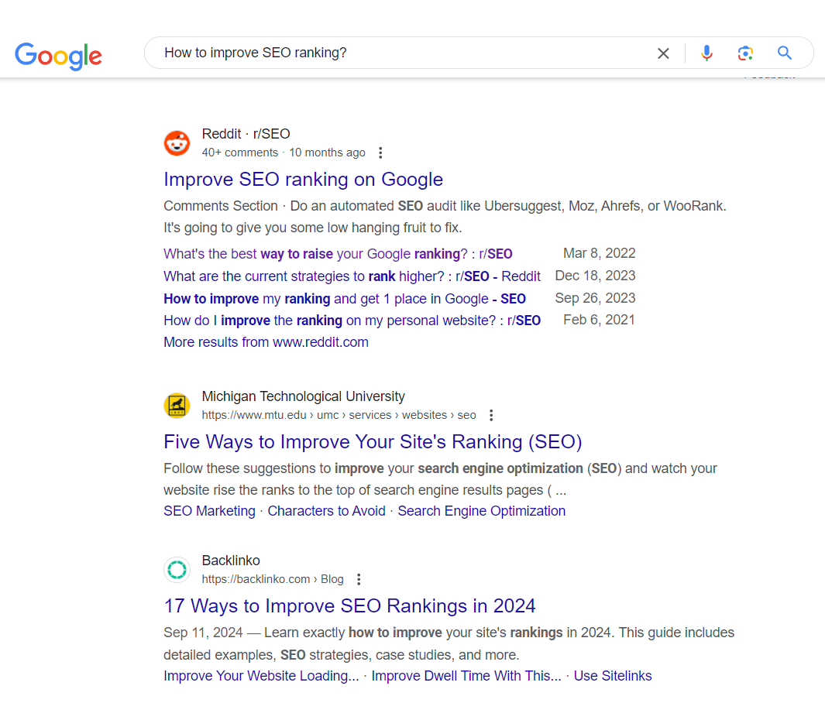Clear the search box with X icon
This screenshot has width=825, height=703.
point(663,53)
